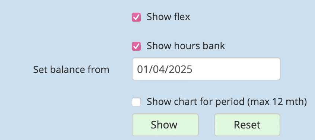Place cursor in the balance date box
The image size is (315, 140).
206,69
